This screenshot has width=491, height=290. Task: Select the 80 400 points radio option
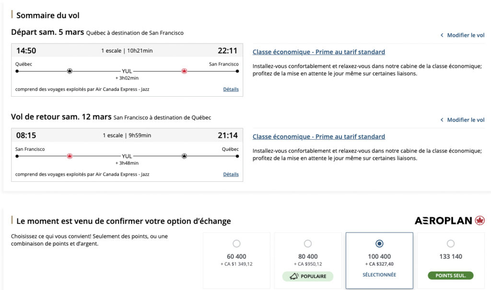[x=308, y=244]
